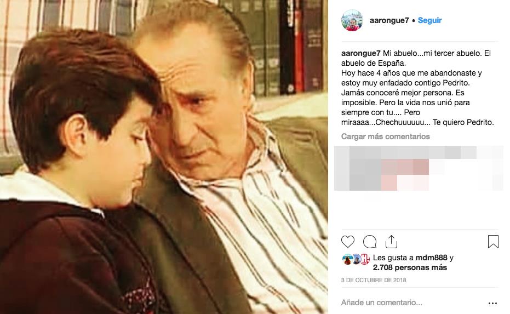This screenshot has height=314, width=510.
Task: View the third liker avatar thumbnail
Action: [x=365, y=259]
